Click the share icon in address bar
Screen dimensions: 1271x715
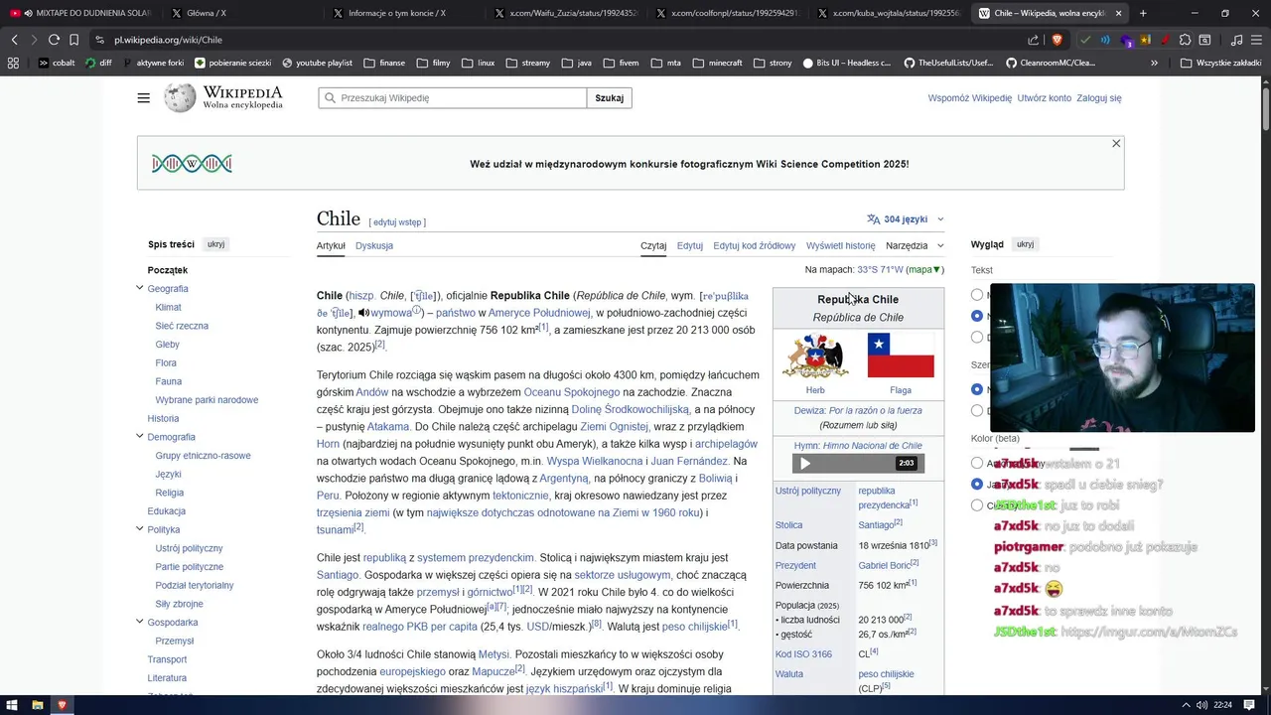[1034, 40]
